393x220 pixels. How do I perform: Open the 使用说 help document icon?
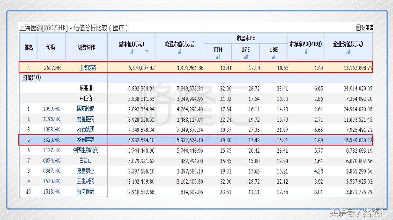point(358,27)
